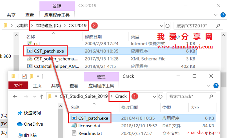Viewport: 227px width, 138px height.
Task: Sort by 名称 column in the Crack window
Action: tap(75, 107)
